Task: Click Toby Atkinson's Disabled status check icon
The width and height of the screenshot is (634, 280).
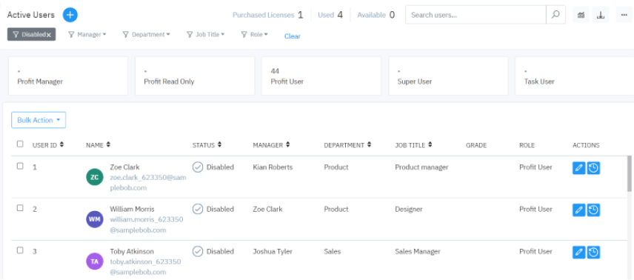Action: click(x=198, y=251)
